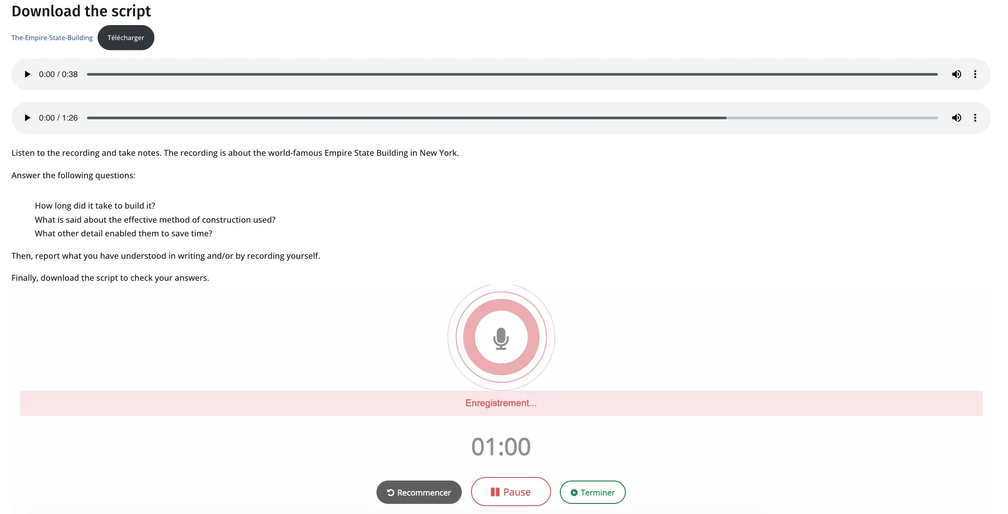
Task: Open The-Empire-State-Building script link
Action: click(x=52, y=38)
